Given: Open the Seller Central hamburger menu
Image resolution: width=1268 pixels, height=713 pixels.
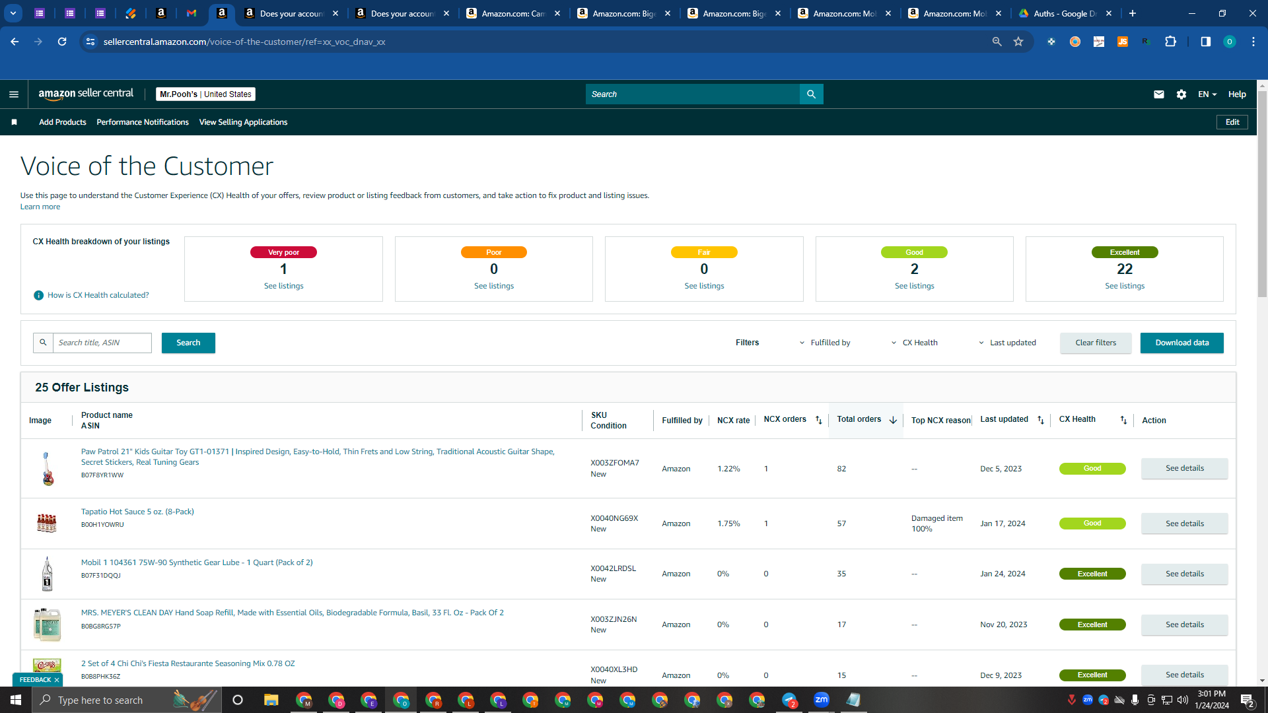Looking at the screenshot, I should coord(14,94).
